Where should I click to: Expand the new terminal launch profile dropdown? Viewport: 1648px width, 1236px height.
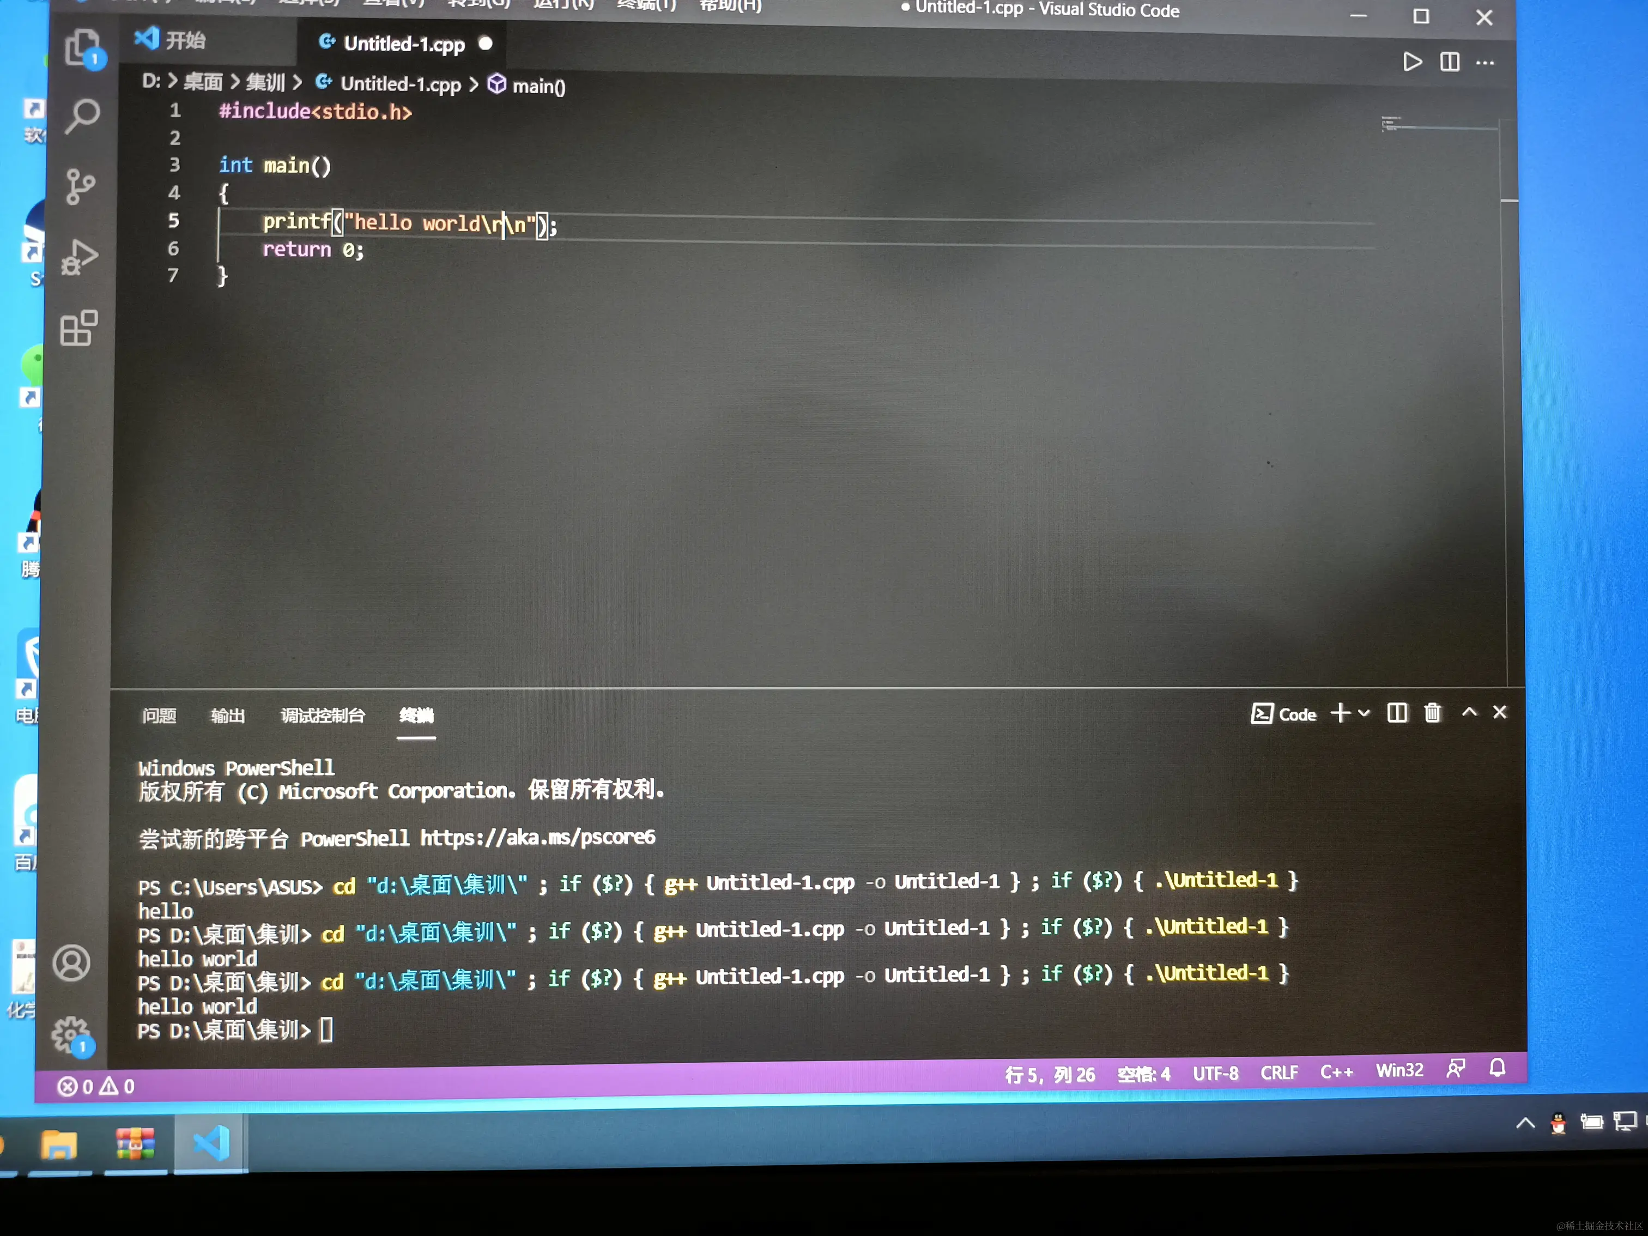point(1364,713)
